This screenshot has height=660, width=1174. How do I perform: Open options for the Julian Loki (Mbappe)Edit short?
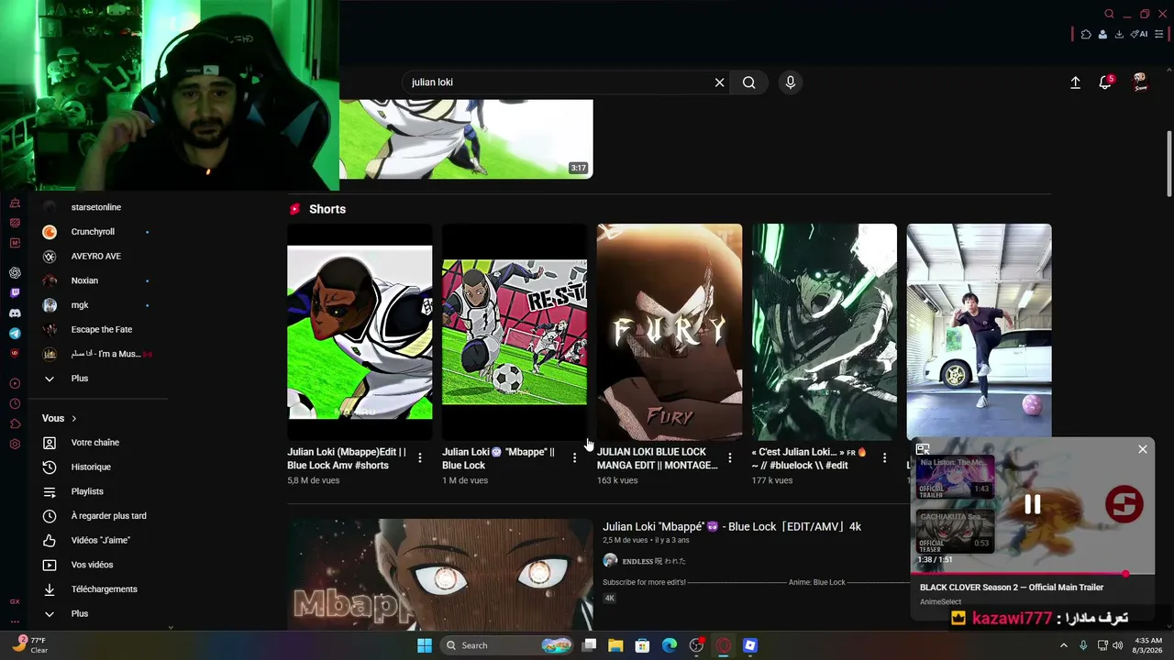coord(420,457)
